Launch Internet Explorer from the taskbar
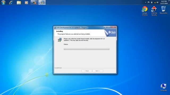The width and height of the screenshot is (170, 95). (x=11, y=2)
